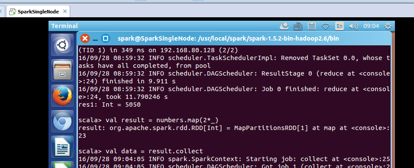The height and width of the screenshot is (168, 414).
Task: Click the 'Starting job: collect' log line
Action: [234, 159]
